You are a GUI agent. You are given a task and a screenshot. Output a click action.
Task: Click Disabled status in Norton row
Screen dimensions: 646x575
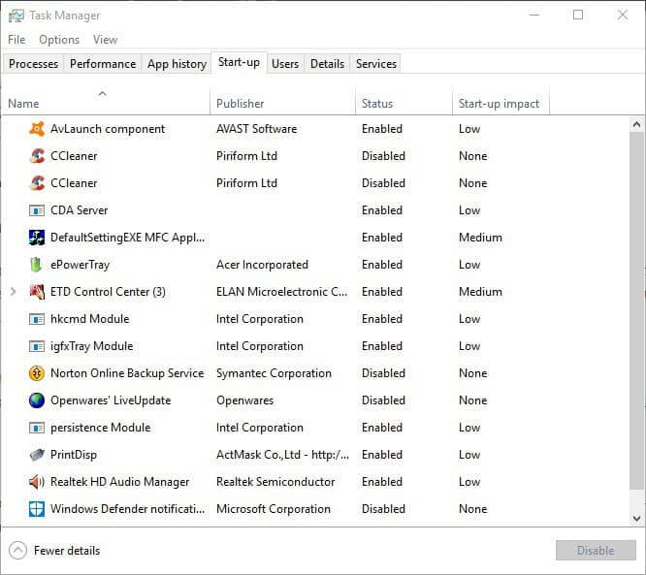point(383,373)
